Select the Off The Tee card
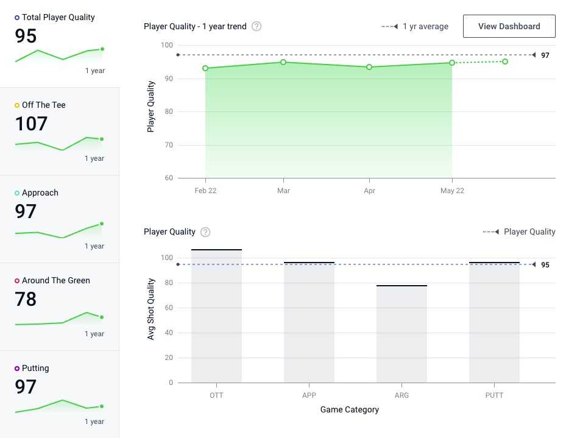This screenshot has height=438, width=566. 60,131
